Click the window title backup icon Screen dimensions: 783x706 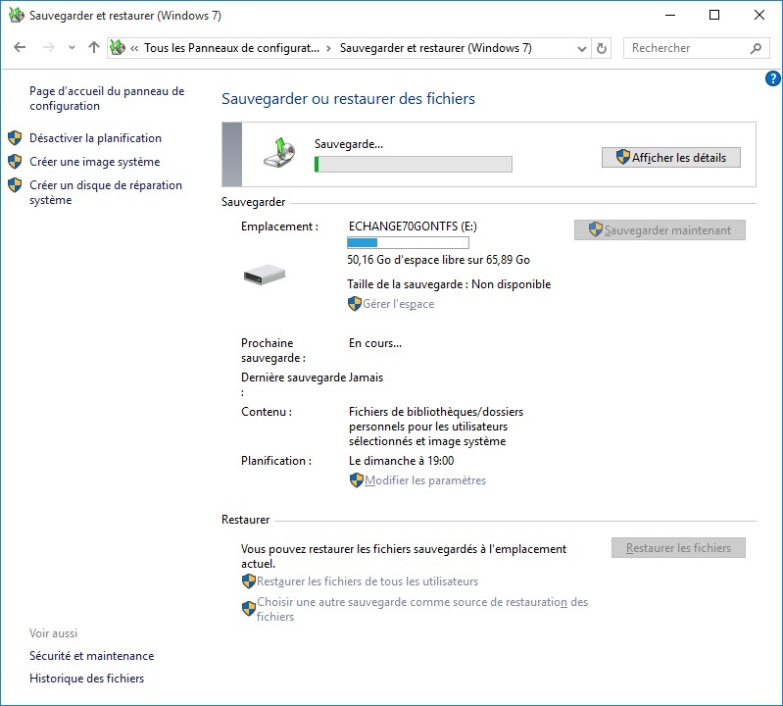click(x=16, y=15)
